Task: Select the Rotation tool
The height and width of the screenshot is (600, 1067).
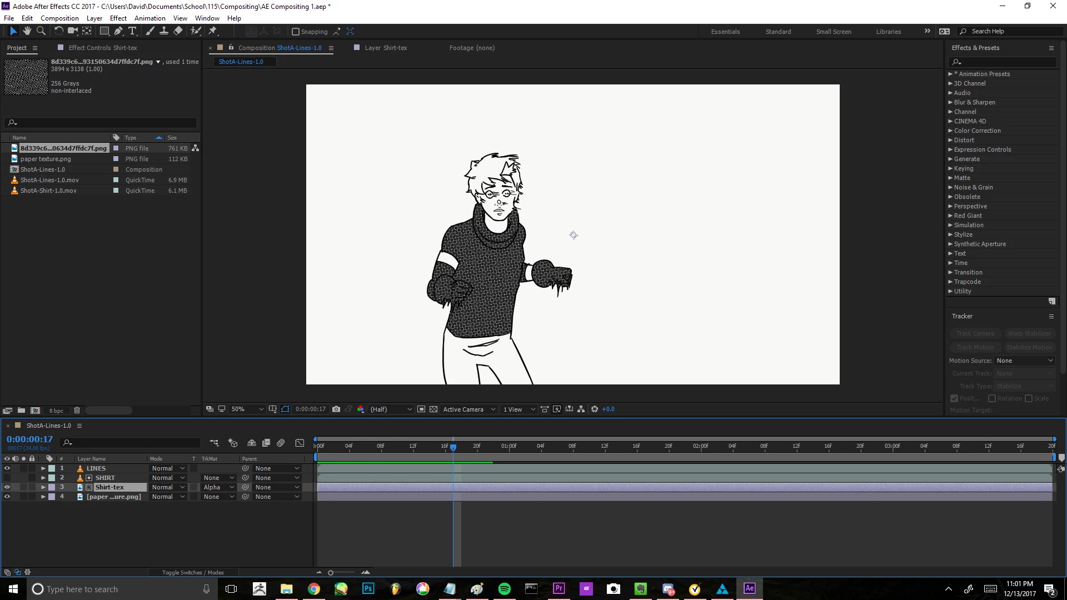Action: coord(58,31)
